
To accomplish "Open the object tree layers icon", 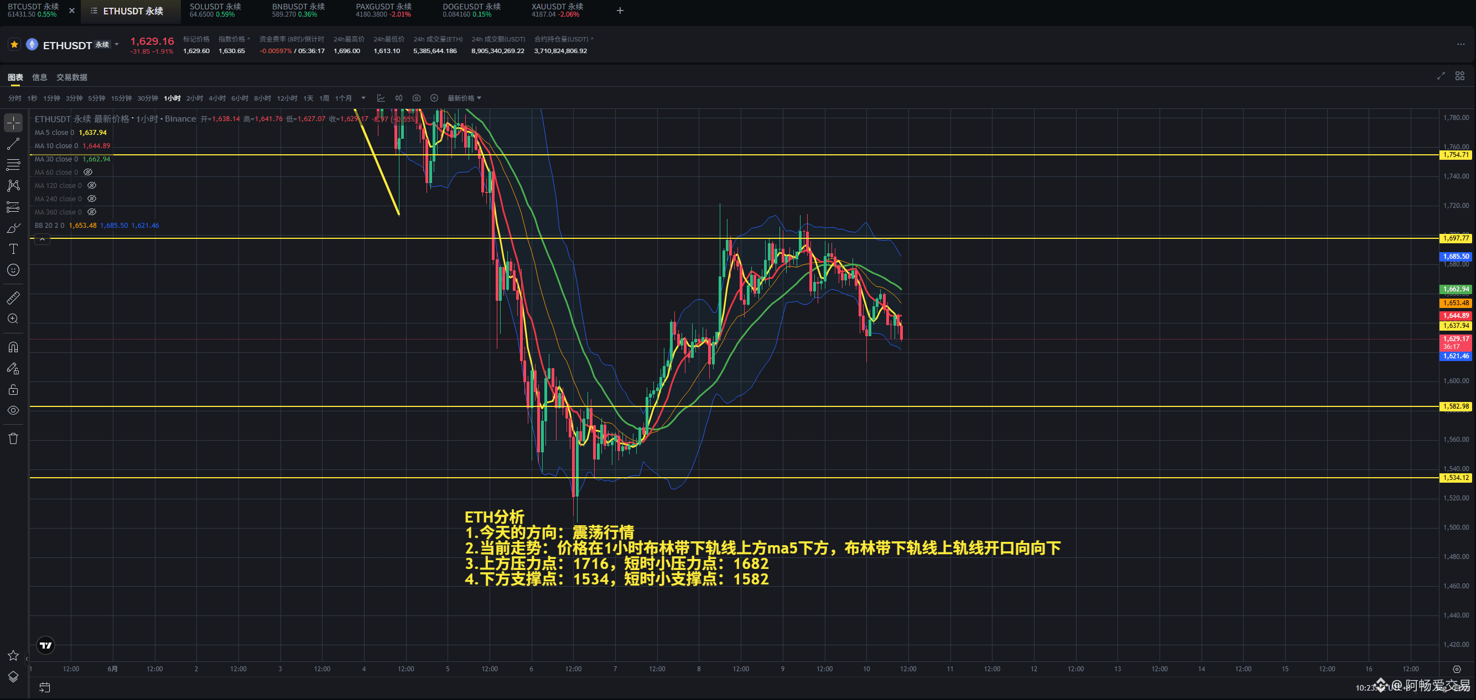I will tap(13, 677).
